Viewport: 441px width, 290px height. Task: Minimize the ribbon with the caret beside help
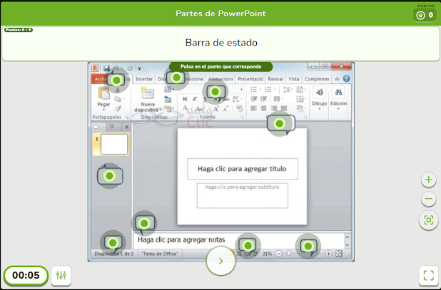click(x=337, y=79)
